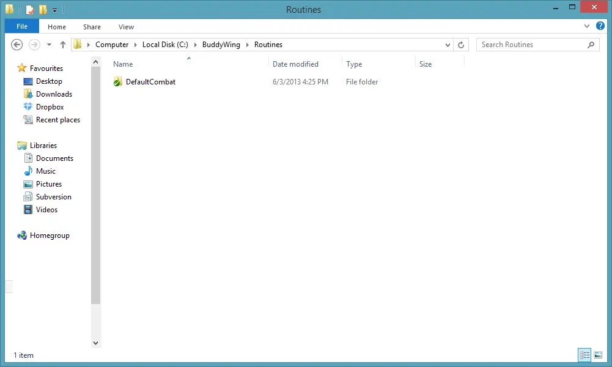Click the Homegroup icon in sidebar
612x367 pixels.
pyautogui.click(x=23, y=235)
